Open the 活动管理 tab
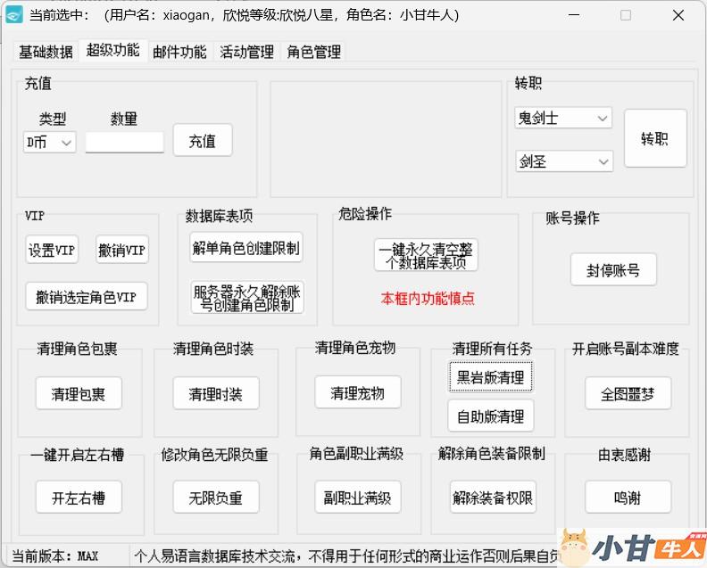This screenshot has width=707, height=568. point(246,52)
